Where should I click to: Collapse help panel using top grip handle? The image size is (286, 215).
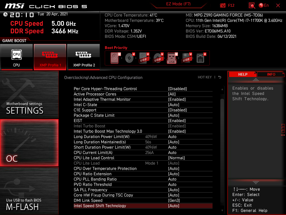tap(256, 79)
